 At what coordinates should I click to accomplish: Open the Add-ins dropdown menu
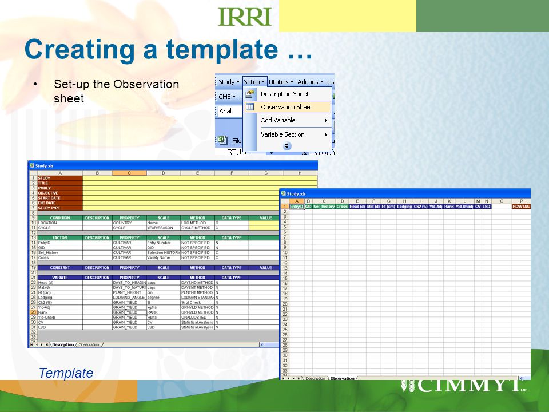click(310, 82)
